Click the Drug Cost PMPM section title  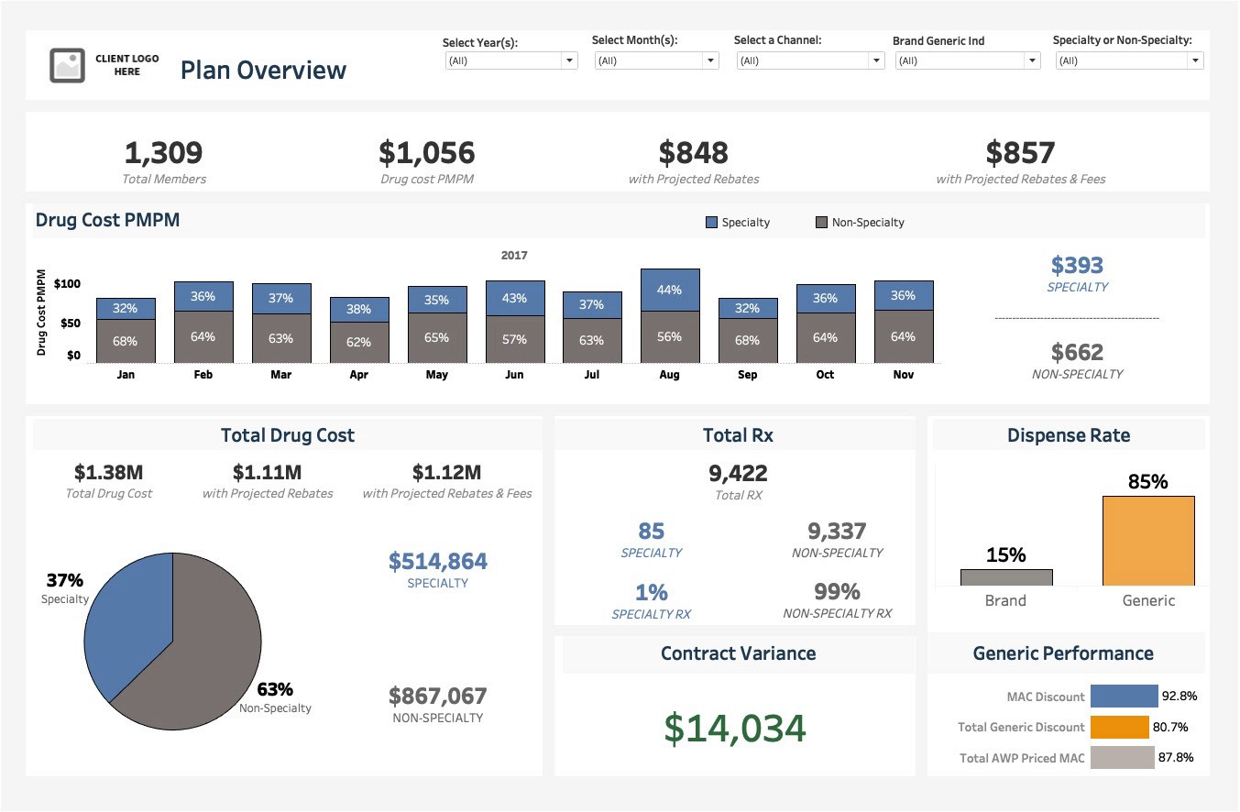(108, 220)
